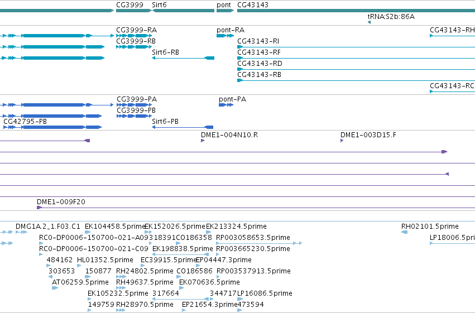Select EST RP003537913.5prime
The height and width of the screenshot is (313, 475).
253,271
